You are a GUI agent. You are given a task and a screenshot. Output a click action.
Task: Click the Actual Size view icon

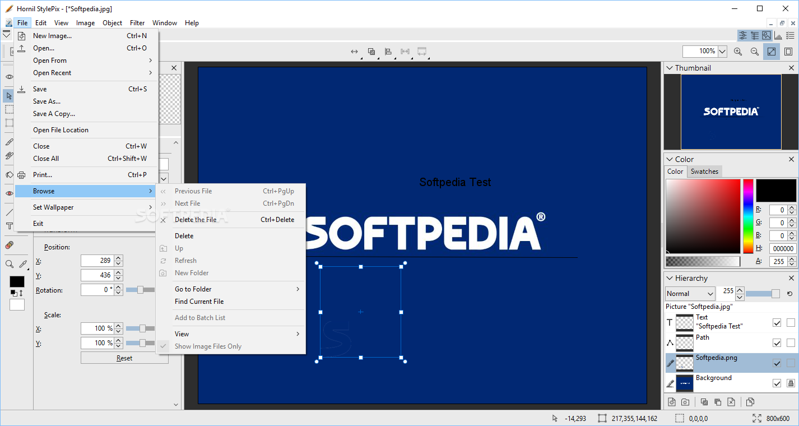tap(788, 52)
